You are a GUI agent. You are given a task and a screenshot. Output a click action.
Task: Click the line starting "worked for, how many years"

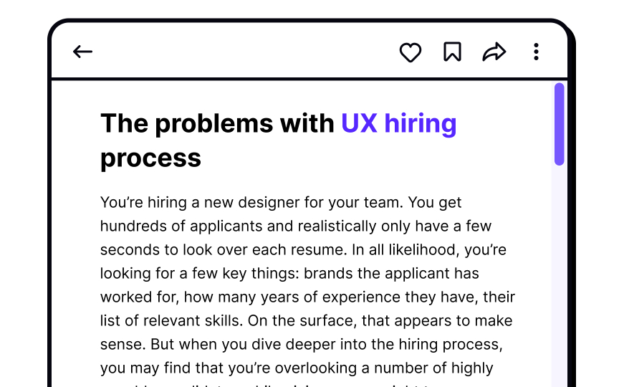coord(307,297)
